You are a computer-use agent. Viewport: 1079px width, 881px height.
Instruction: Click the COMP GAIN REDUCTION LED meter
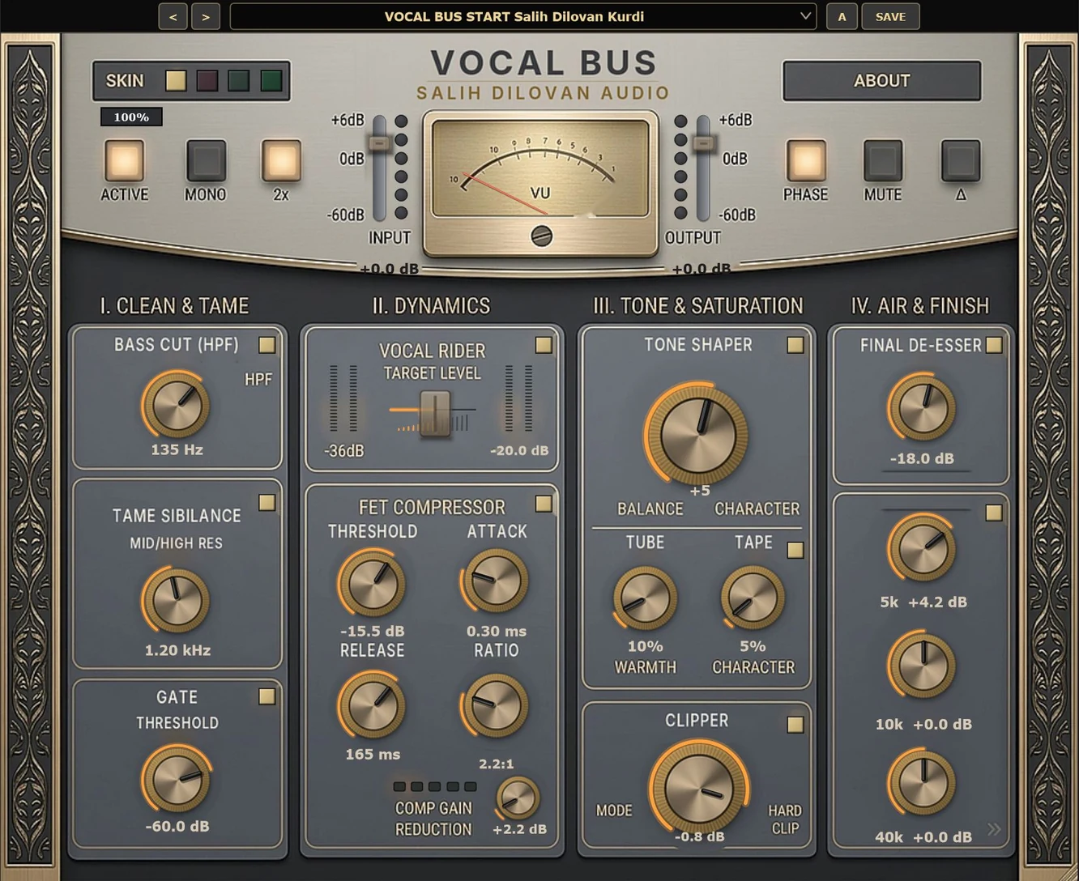(x=434, y=786)
